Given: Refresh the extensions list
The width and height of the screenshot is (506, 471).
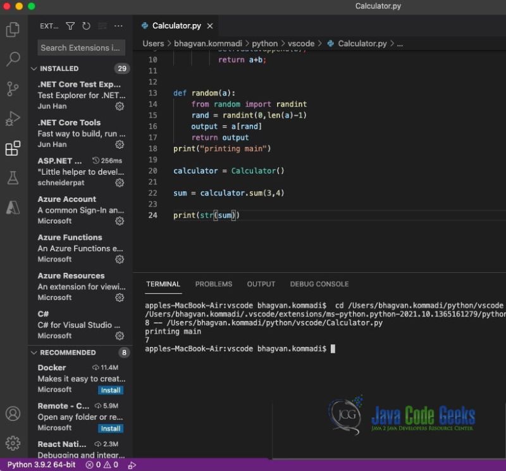Looking at the screenshot, I should point(87,25).
